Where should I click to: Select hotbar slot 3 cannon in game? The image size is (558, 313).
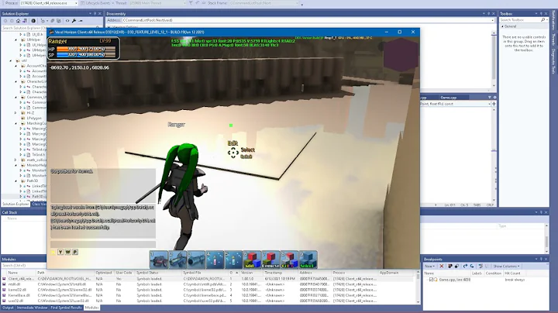point(196,260)
